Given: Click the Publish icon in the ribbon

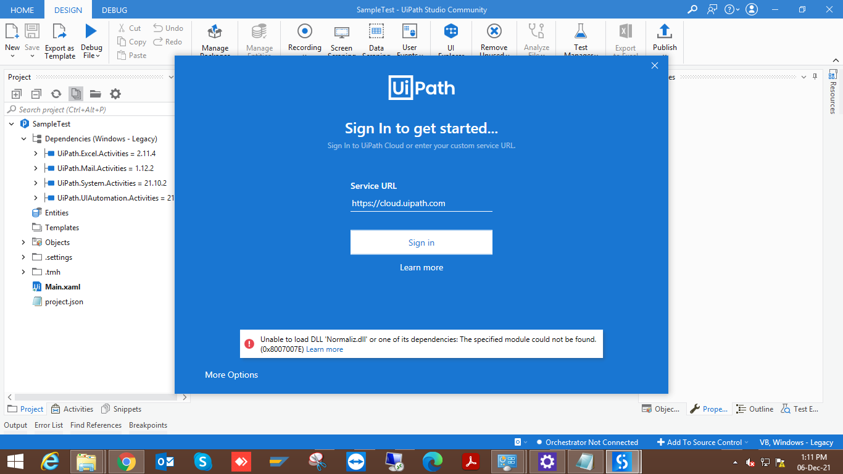Looking at the screenshot, I should (x=665, y=32).
